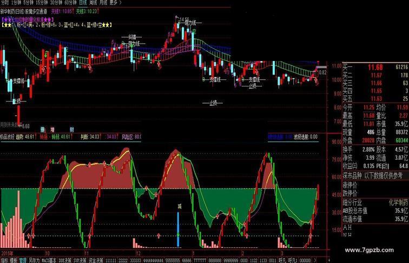Click the 天线3:10.23 indicator readout

(87, 11)
